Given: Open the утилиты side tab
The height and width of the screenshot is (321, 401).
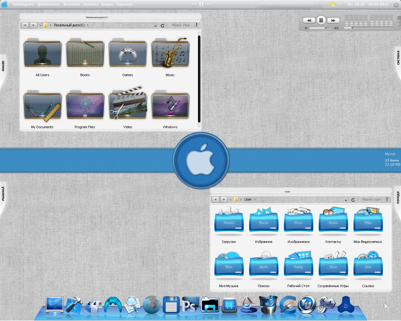Looking at the screenshot, I should [3, 194].
